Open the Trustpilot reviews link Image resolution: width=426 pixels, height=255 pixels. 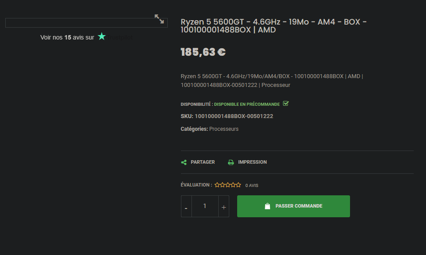click(87, 37)
